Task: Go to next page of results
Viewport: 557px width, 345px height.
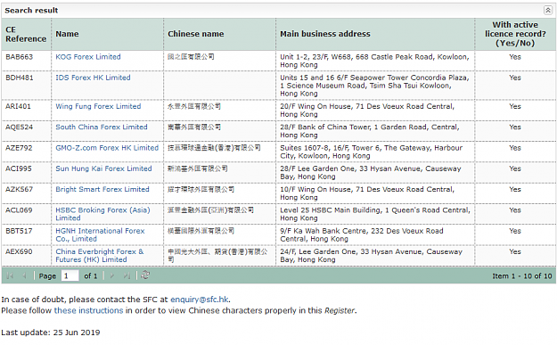Action: point(112,275)
